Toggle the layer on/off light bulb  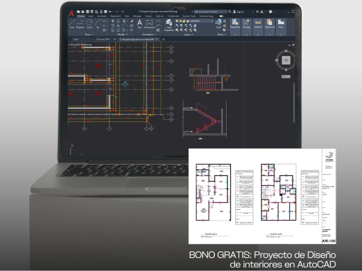(x=177, y=21)
